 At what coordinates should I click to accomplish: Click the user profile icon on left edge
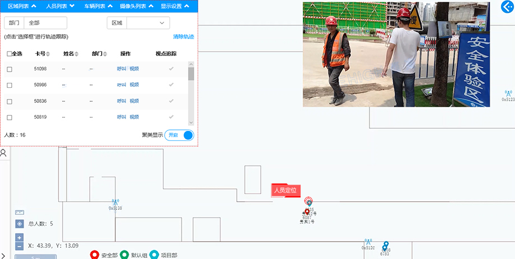tap(3, 152)
